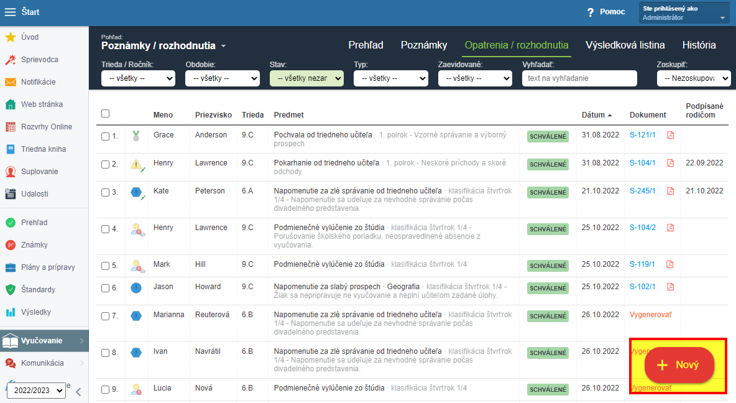Open the Vyučovanie sidebar section
Viewport: 736px width, 403px height.
tap(44, 341)
